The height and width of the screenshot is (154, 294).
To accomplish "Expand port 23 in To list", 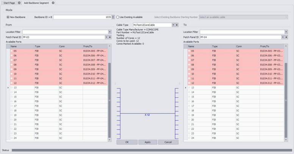I will [x=189, y=134].
